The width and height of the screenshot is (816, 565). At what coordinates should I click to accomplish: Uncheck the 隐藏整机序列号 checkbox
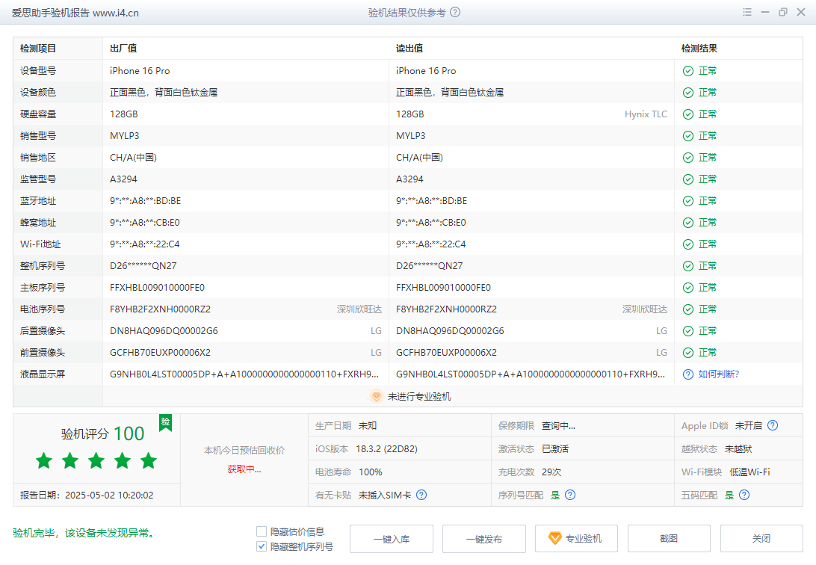click(262, 547)
